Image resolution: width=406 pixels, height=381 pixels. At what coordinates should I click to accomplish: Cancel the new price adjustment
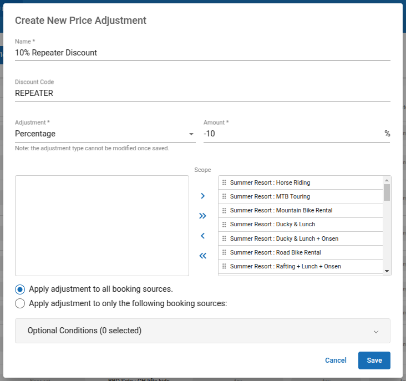336,360
